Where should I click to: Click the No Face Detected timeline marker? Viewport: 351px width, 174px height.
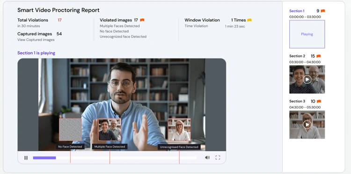tap(70, 157)
